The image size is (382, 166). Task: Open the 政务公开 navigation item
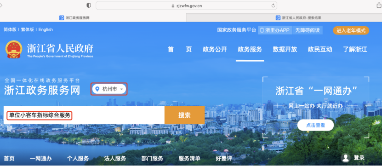pos(215,49)
